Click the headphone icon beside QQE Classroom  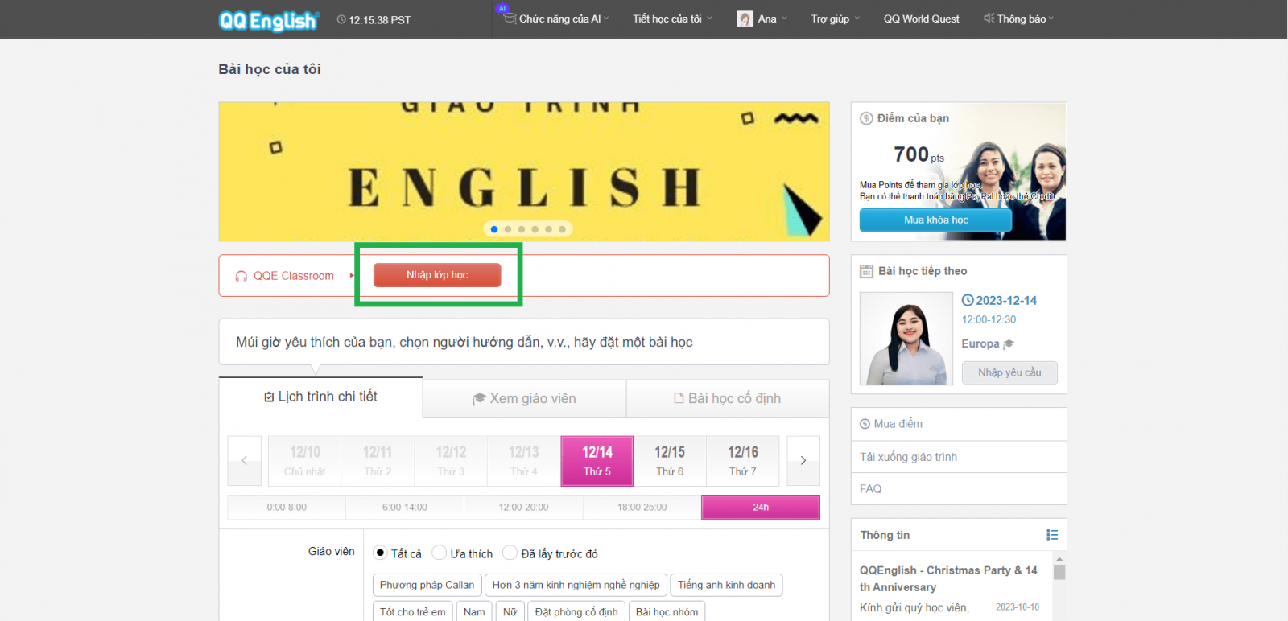[x=242, y=276]
